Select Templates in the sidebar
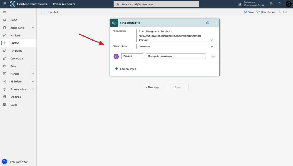Image resolution: width=293 pixels, height=166 pixels. pos(16,51)
